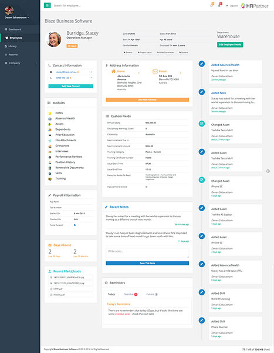
Task: Expand the Company sidebar menu
Action: click(x=21, y=63)
